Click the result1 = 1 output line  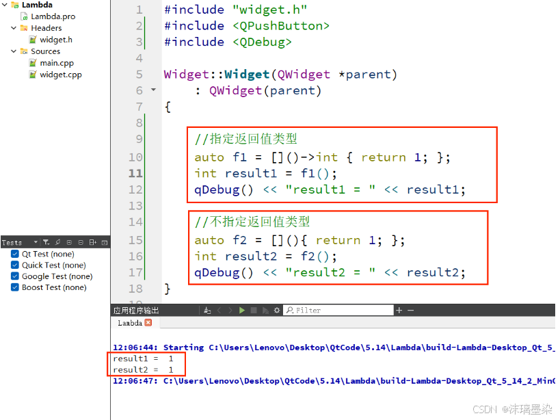pos(143,358)
